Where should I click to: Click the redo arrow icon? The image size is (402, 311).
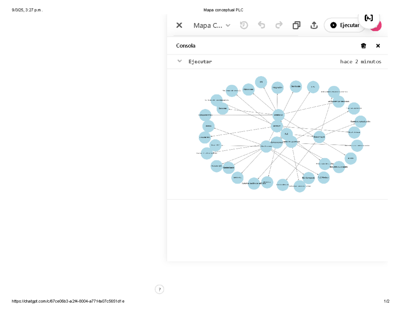coord(279,25)
